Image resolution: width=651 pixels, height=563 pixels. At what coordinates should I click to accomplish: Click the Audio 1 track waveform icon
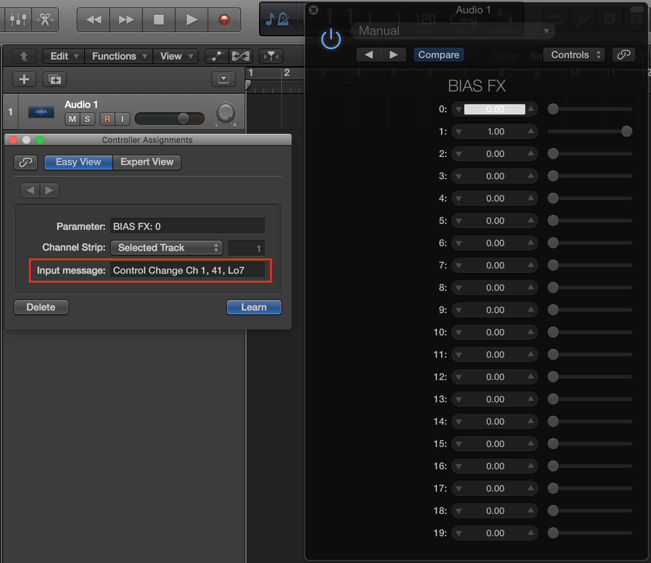tap(41, 112)
